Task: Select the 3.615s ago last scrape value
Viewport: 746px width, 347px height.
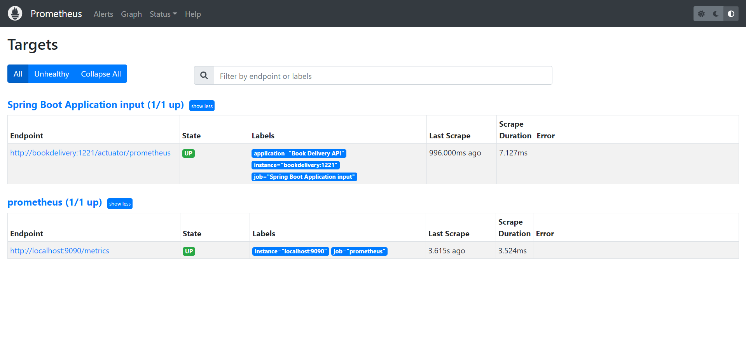Action: point(447,251)
